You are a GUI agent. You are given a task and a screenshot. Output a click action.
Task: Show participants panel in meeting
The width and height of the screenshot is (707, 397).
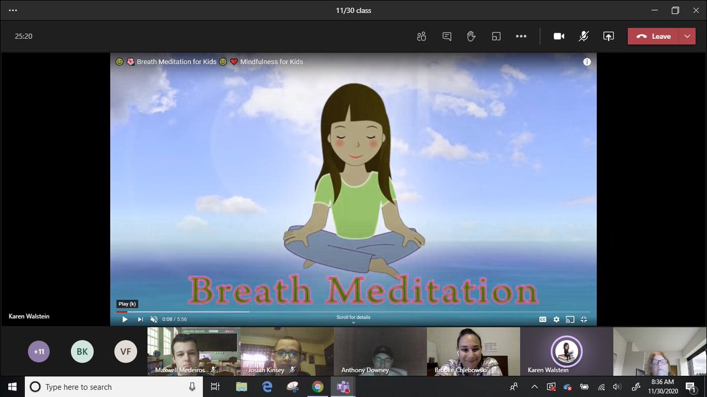pos(421,36)
